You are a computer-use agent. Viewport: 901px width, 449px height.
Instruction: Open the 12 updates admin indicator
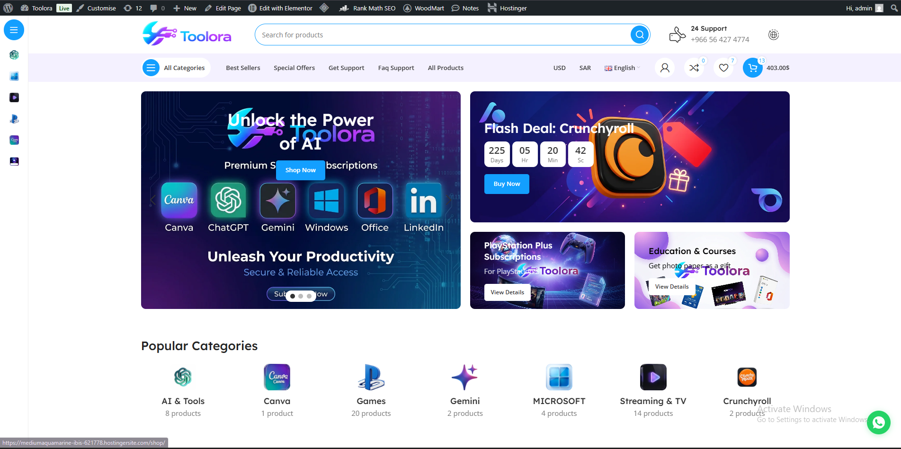pos(133,8)
